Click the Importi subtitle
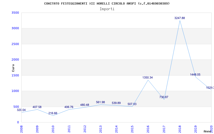 (x=107, y=9)
